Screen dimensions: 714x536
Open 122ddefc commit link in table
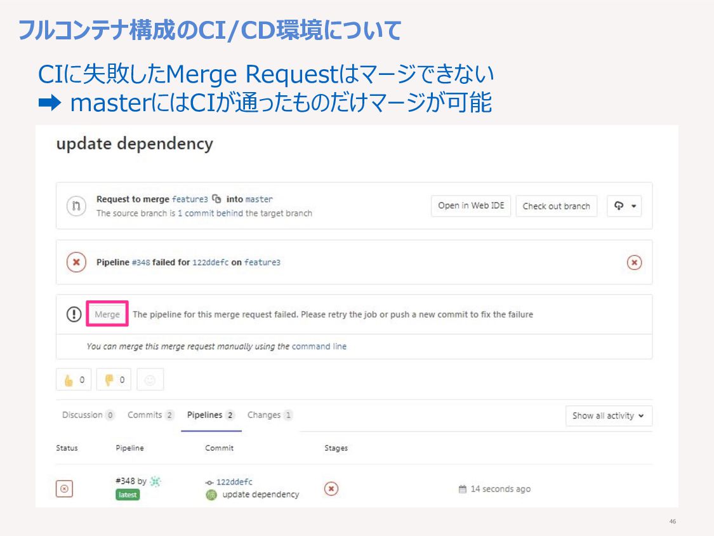click(234, 482)
